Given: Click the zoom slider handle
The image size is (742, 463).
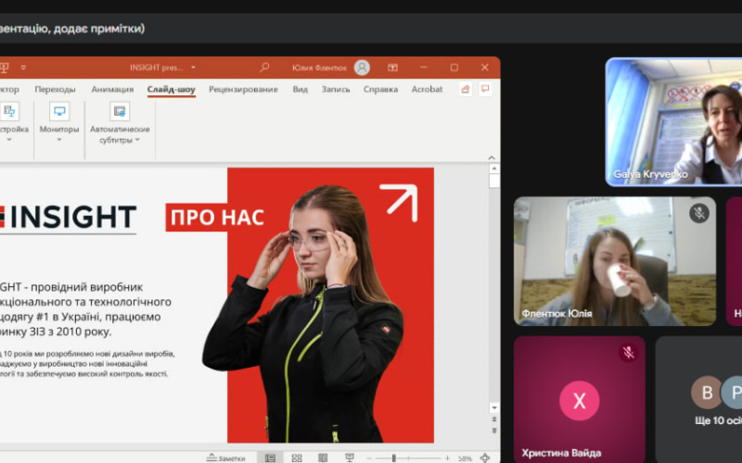Looking at the screenshot, I should [393, 458].
